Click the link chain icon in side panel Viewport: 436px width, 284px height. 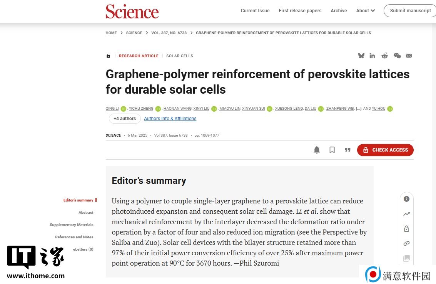pos(406,243)
